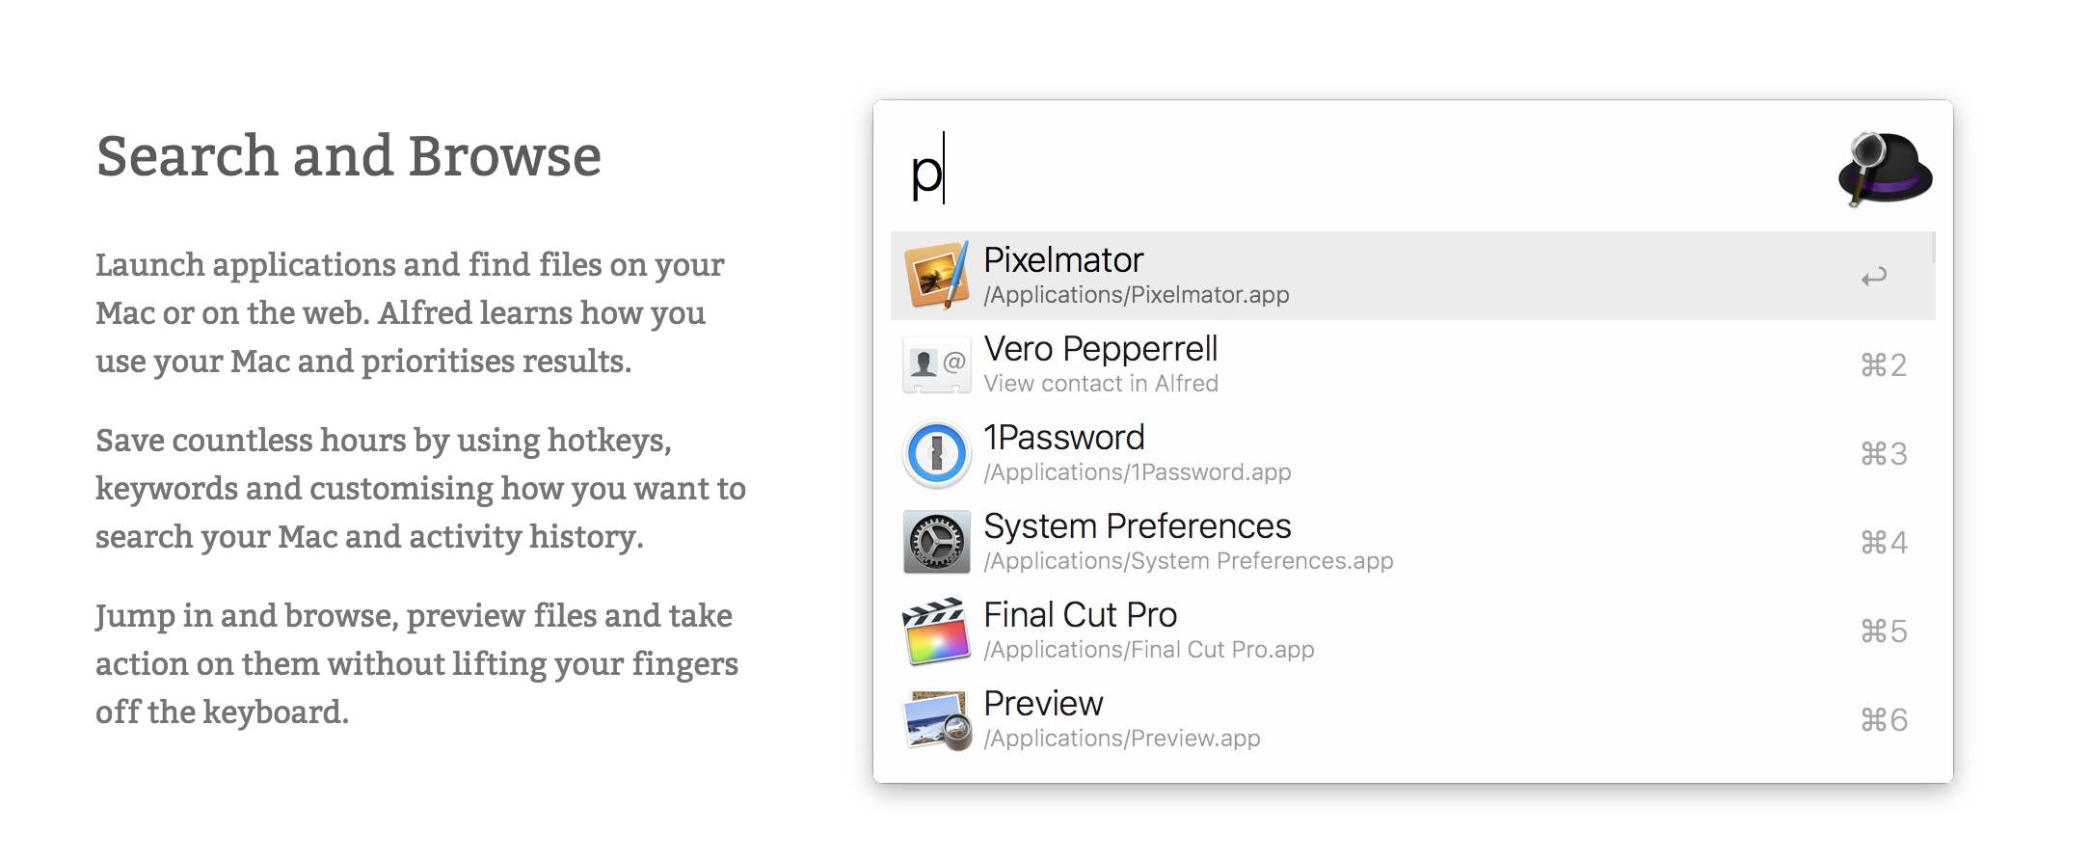Image resolution: width=2090 pixels, height=860 pixels.
Task: Click the Search and Browse heading
Action: coord(348,156)
